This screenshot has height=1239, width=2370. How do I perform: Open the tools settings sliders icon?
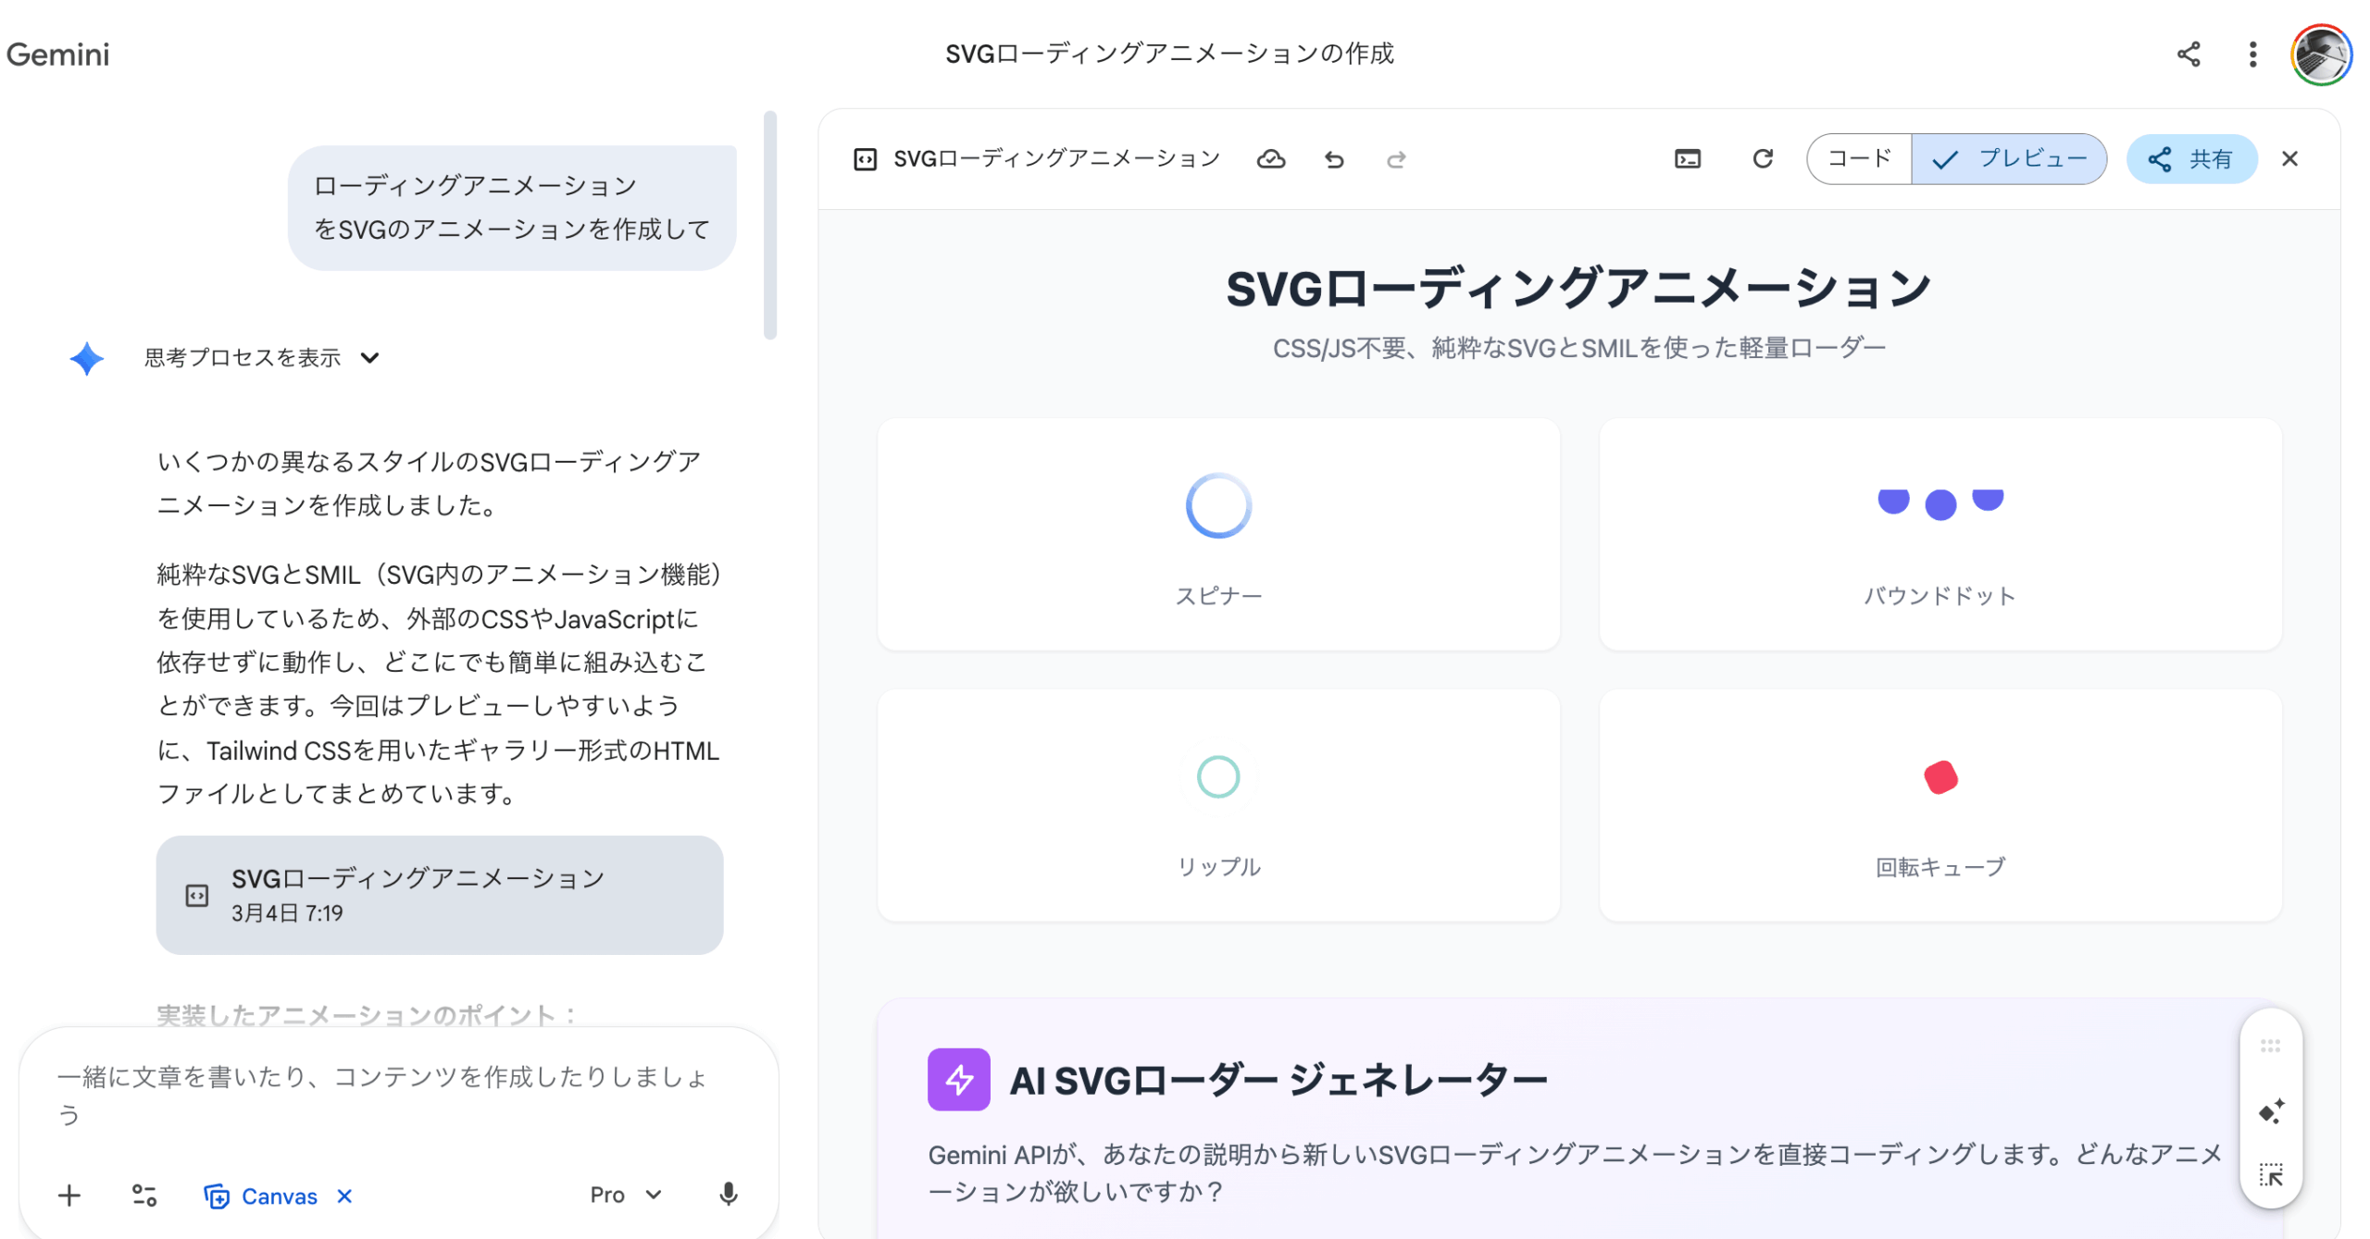click(144, 1196)
